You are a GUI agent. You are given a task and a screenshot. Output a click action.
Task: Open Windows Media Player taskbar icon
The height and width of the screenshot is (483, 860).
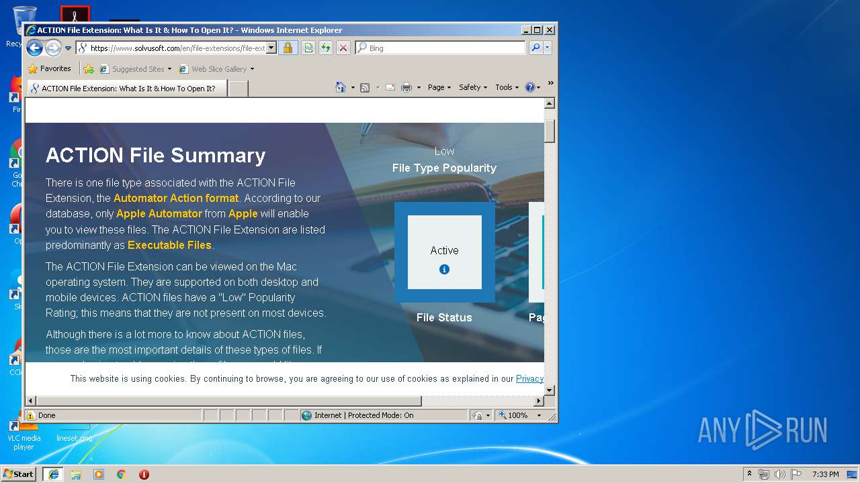99,474
